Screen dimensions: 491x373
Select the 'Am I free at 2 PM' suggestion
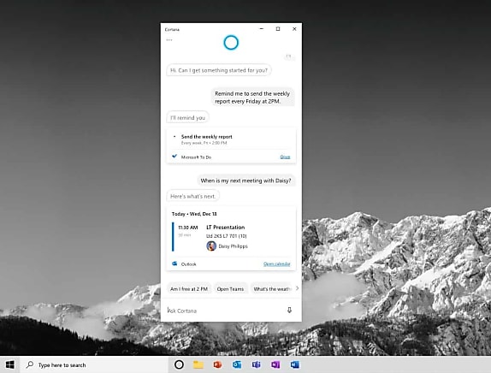click(x=189, y=289)
